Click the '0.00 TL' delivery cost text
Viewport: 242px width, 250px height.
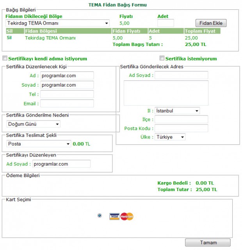(x=81, y=144)
